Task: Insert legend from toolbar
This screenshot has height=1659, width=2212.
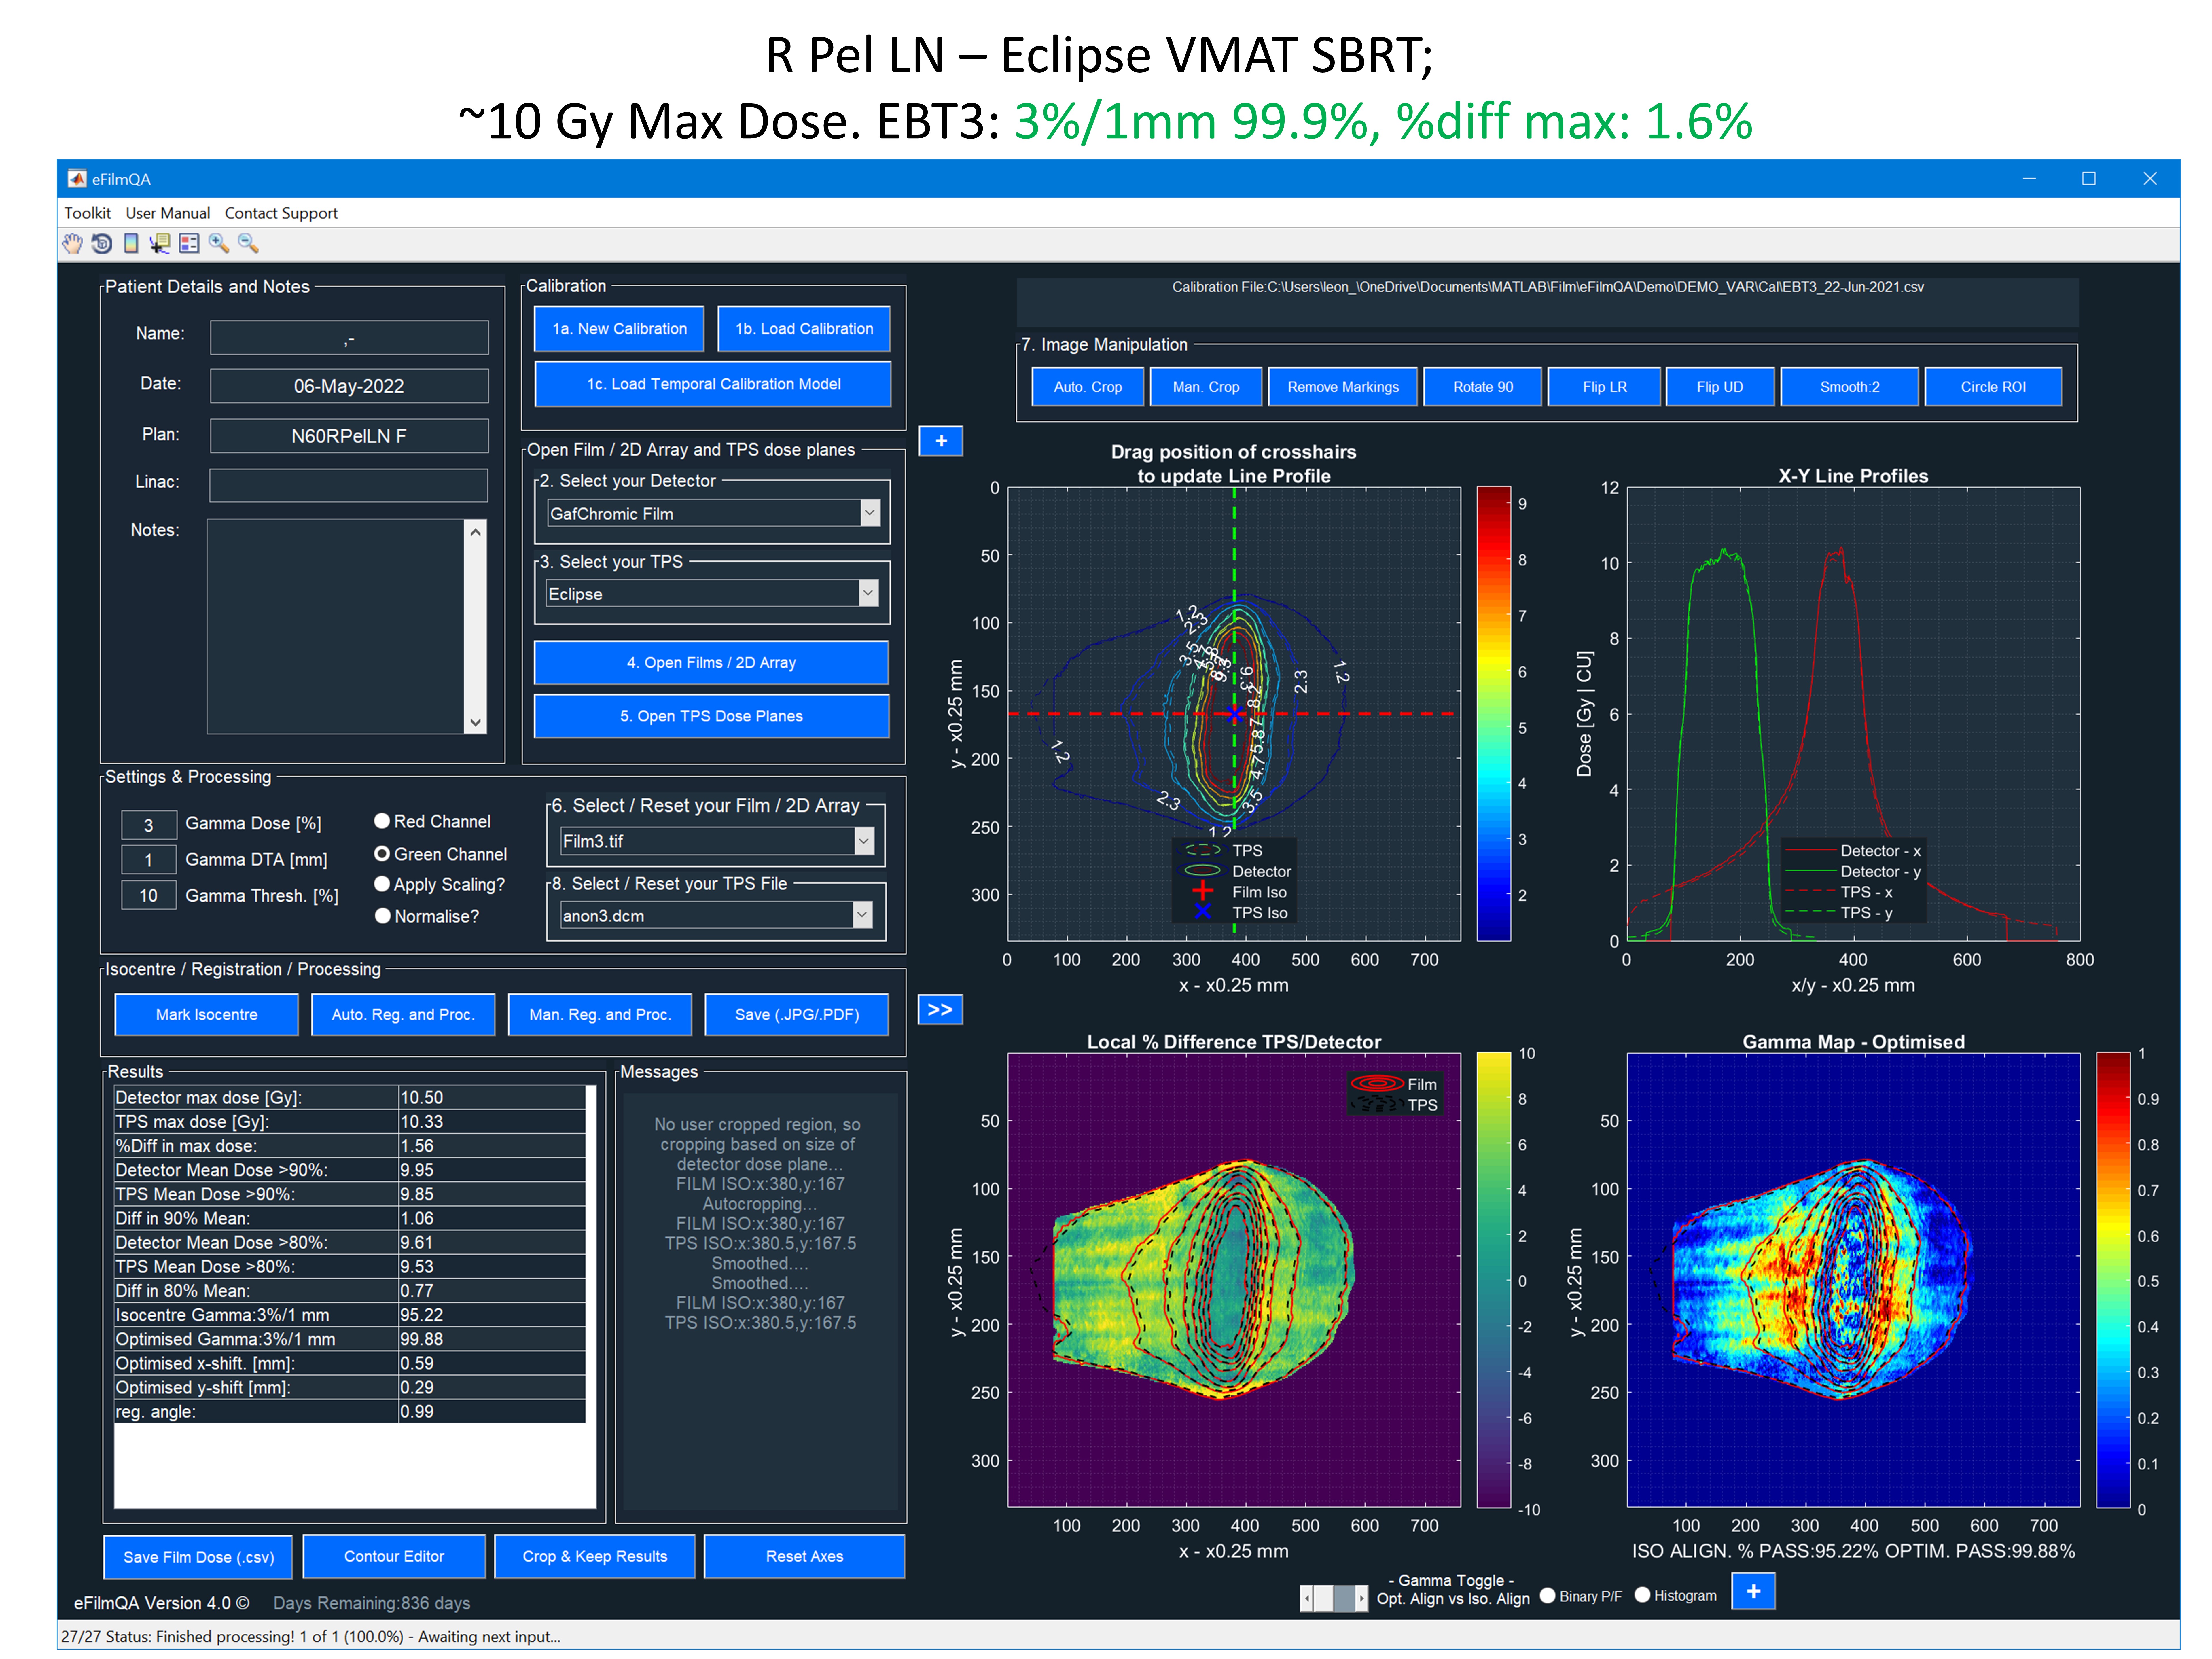Action: coord(189,243)
